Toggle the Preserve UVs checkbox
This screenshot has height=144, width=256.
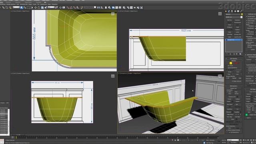point(228,97)
